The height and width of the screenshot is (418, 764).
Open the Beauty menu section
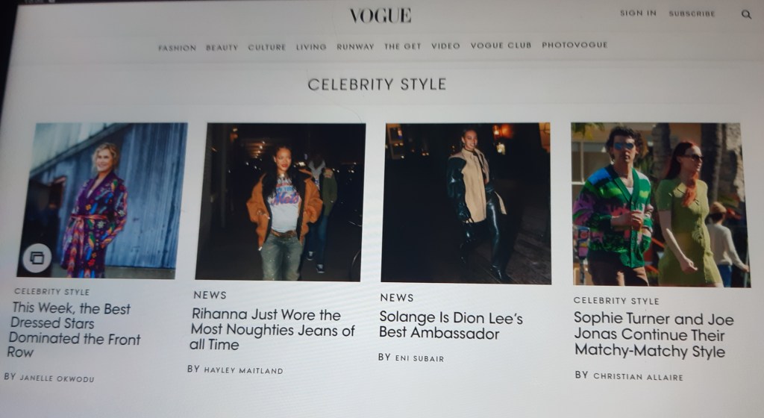222,47
